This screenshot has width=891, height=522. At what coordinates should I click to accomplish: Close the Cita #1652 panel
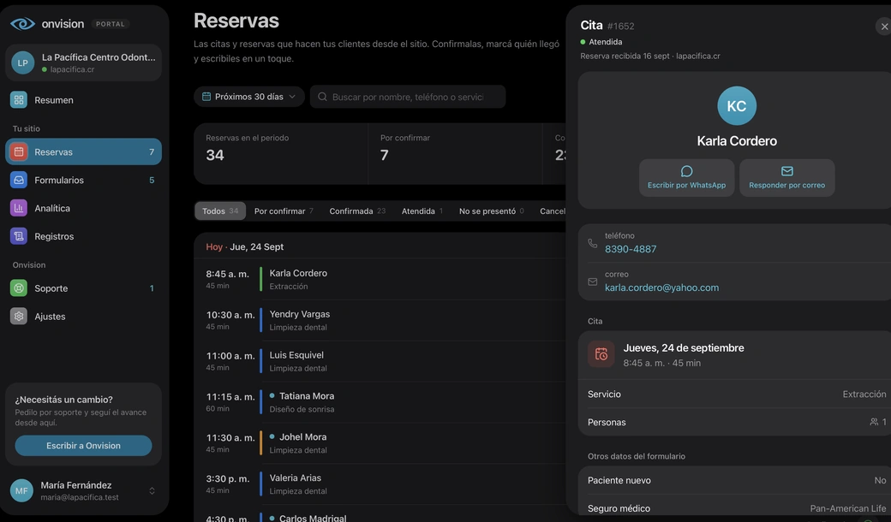pyautogui.click(x=884, y=27)
